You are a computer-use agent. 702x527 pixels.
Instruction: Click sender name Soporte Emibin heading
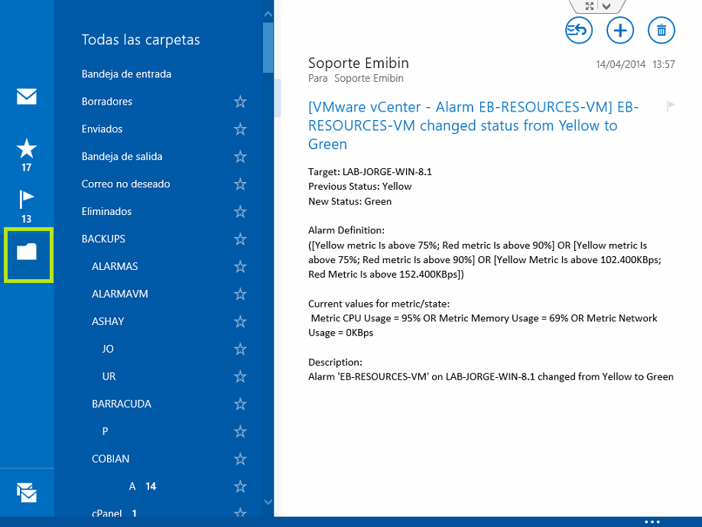coord(358,63)
